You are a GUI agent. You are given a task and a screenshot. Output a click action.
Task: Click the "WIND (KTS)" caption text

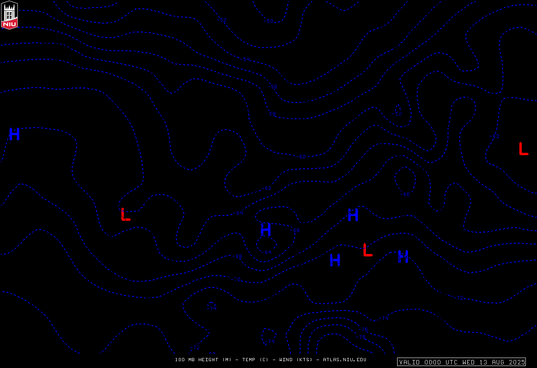296,360
